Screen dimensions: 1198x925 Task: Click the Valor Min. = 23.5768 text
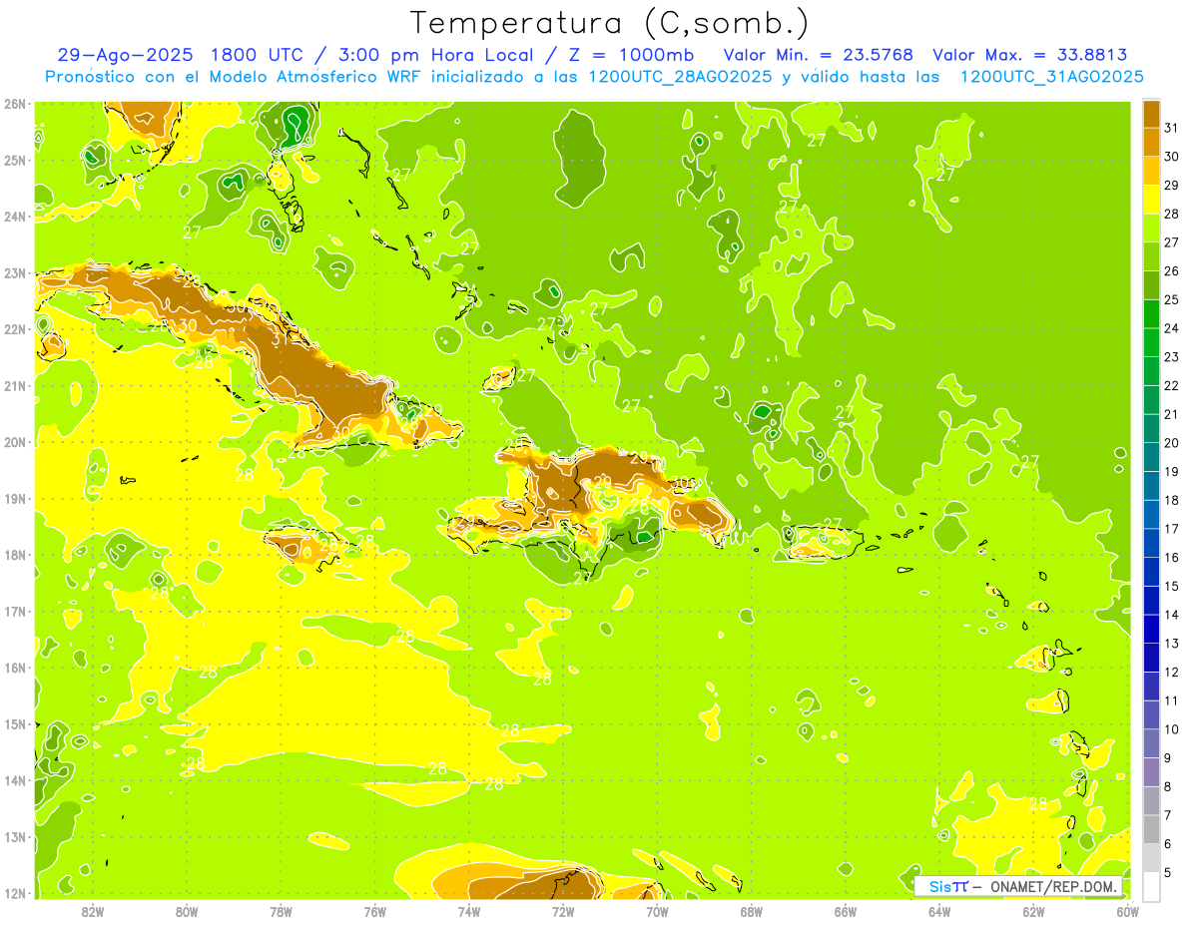819,55
